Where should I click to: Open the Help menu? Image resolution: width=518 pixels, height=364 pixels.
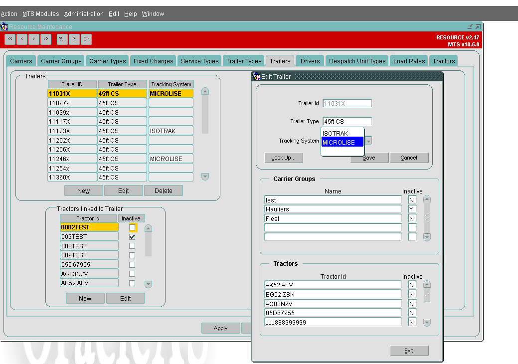tap(131, 14)
